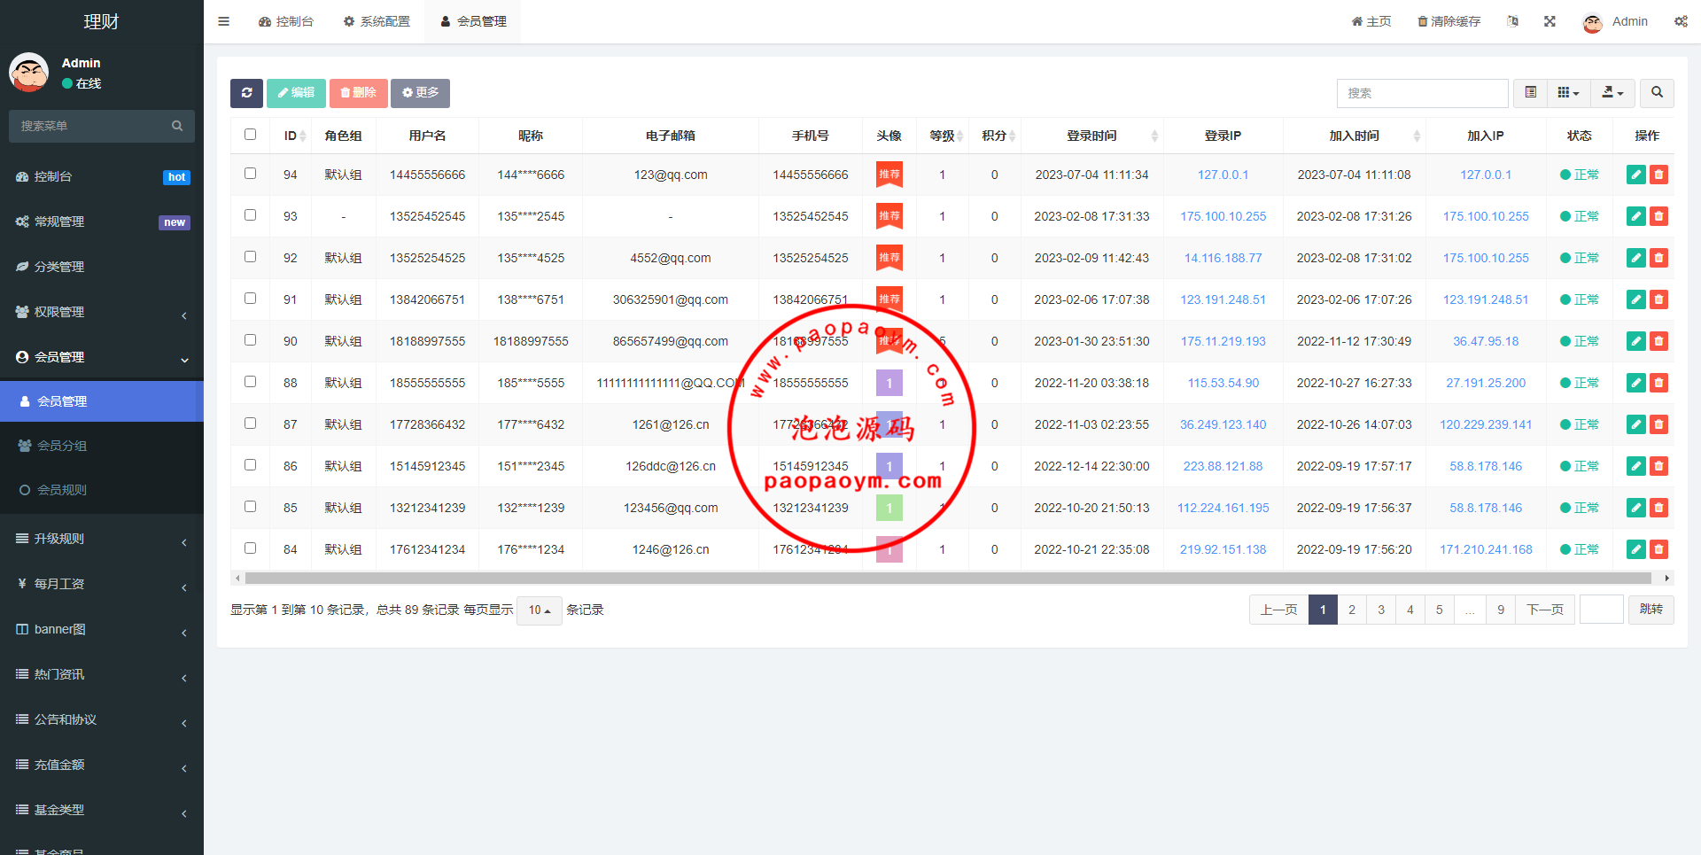Click green edit icon for ID 94 row
This screenshot has width=1701, height=855.
[1635, 175]
